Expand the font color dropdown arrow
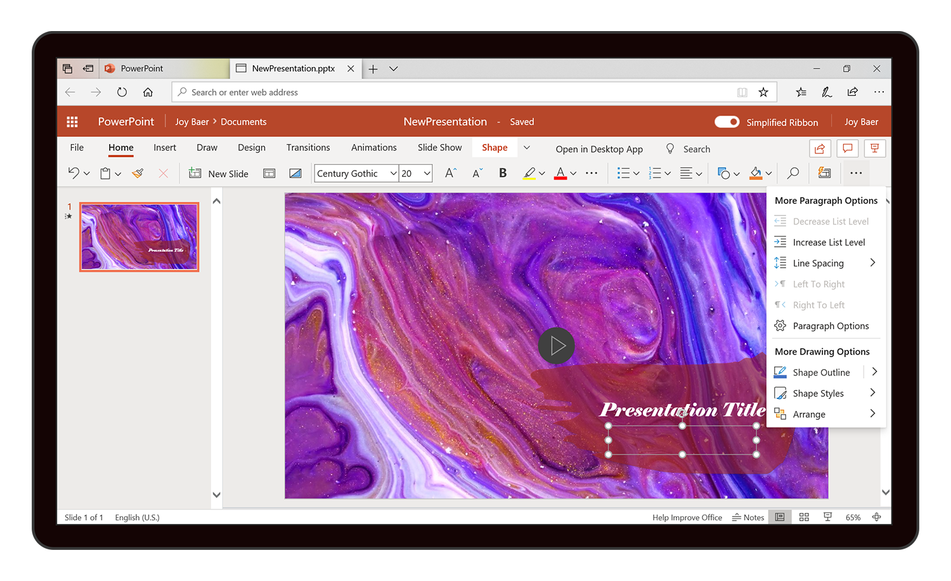The image size is (951, 581). click(x=573, y=173)
